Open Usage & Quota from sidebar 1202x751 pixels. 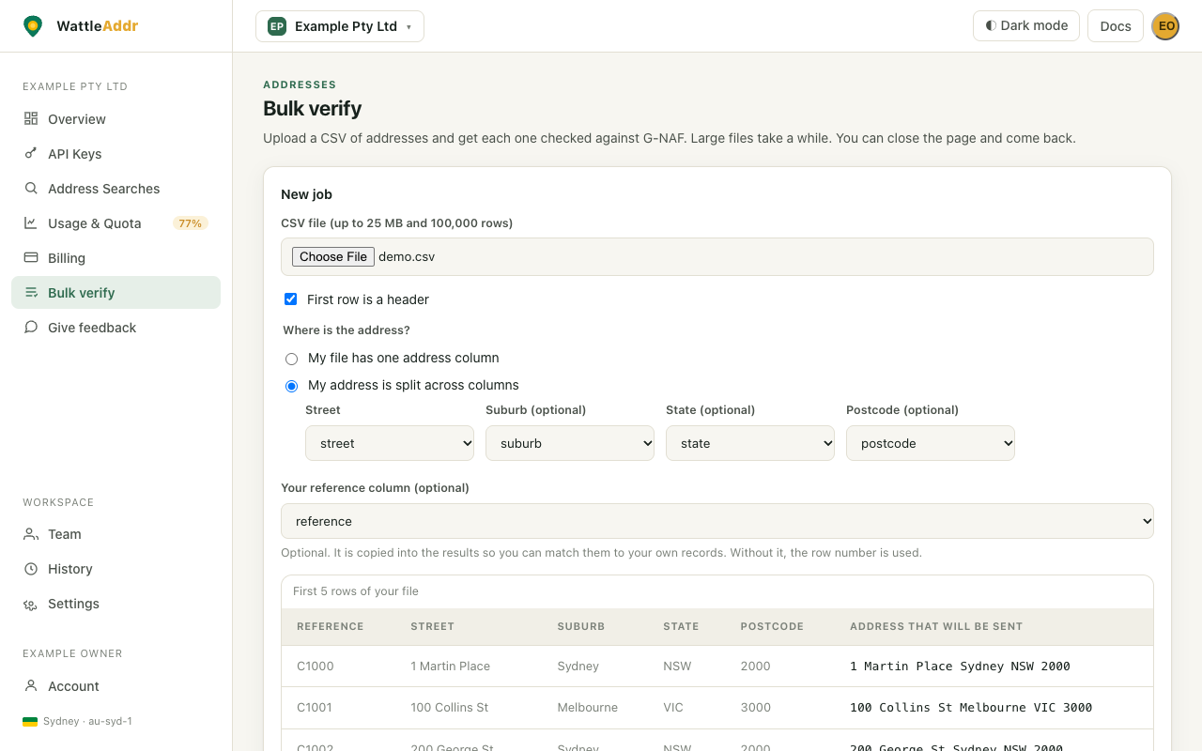[x=116, y=223]
